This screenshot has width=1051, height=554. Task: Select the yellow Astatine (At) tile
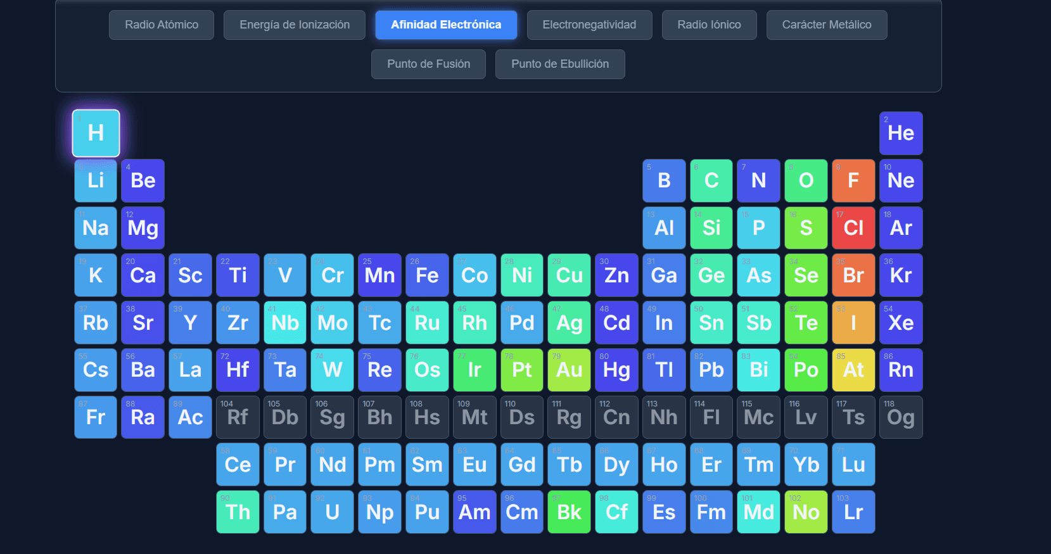tap(853, 370)
